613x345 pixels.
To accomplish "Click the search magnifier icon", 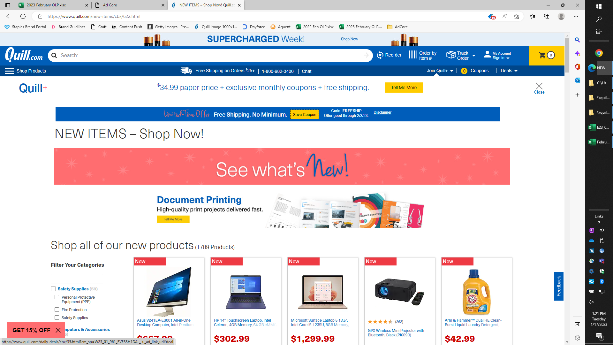I will [x=54, y=56].
